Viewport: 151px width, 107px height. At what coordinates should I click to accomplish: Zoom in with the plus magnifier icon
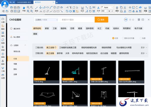(28, 7)
